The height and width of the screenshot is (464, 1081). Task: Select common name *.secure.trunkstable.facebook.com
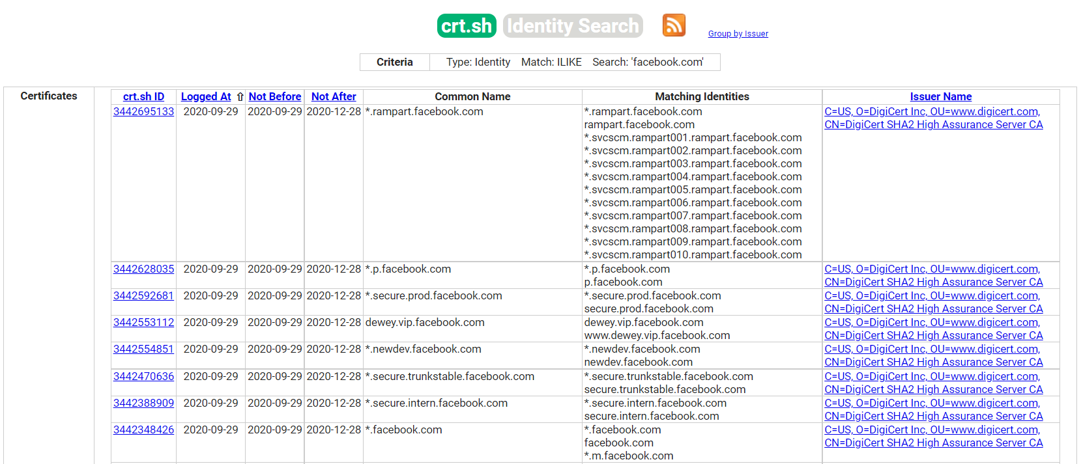coord(450,376)
